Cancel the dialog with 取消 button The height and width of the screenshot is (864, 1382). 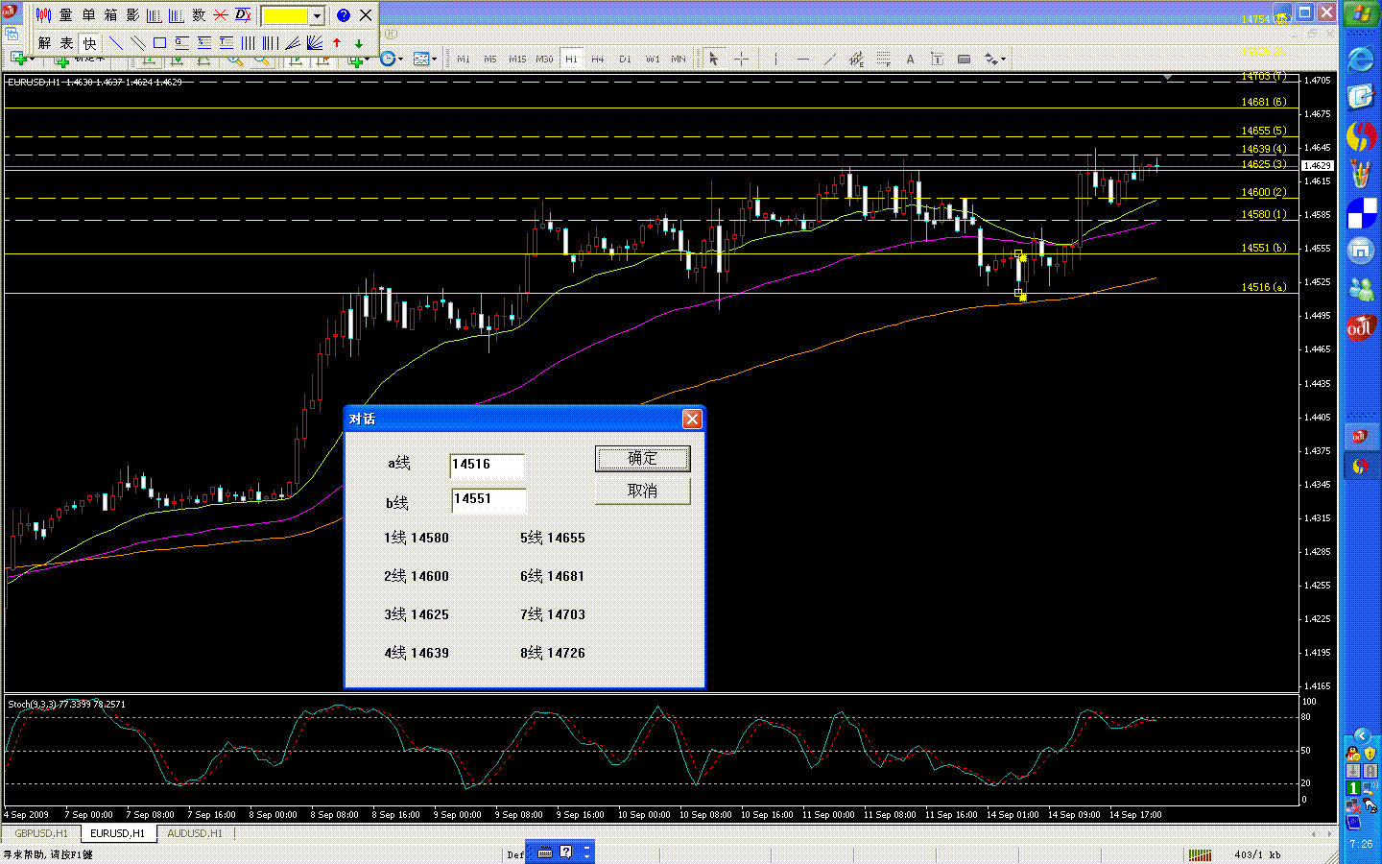(643, 492)
